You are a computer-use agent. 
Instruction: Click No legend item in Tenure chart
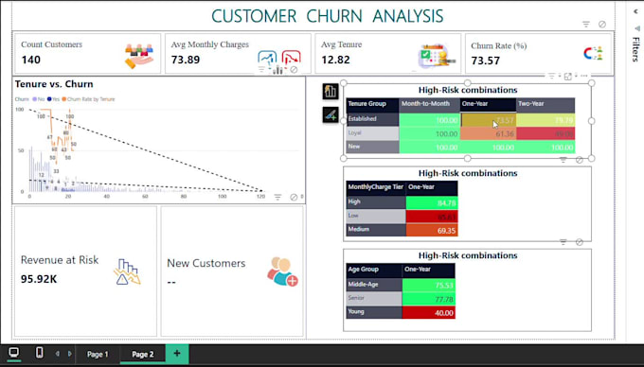39,99
